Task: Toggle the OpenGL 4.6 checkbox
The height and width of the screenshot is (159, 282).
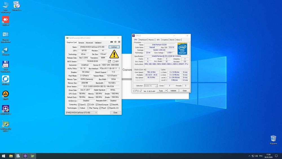Action: click(109, 108)
